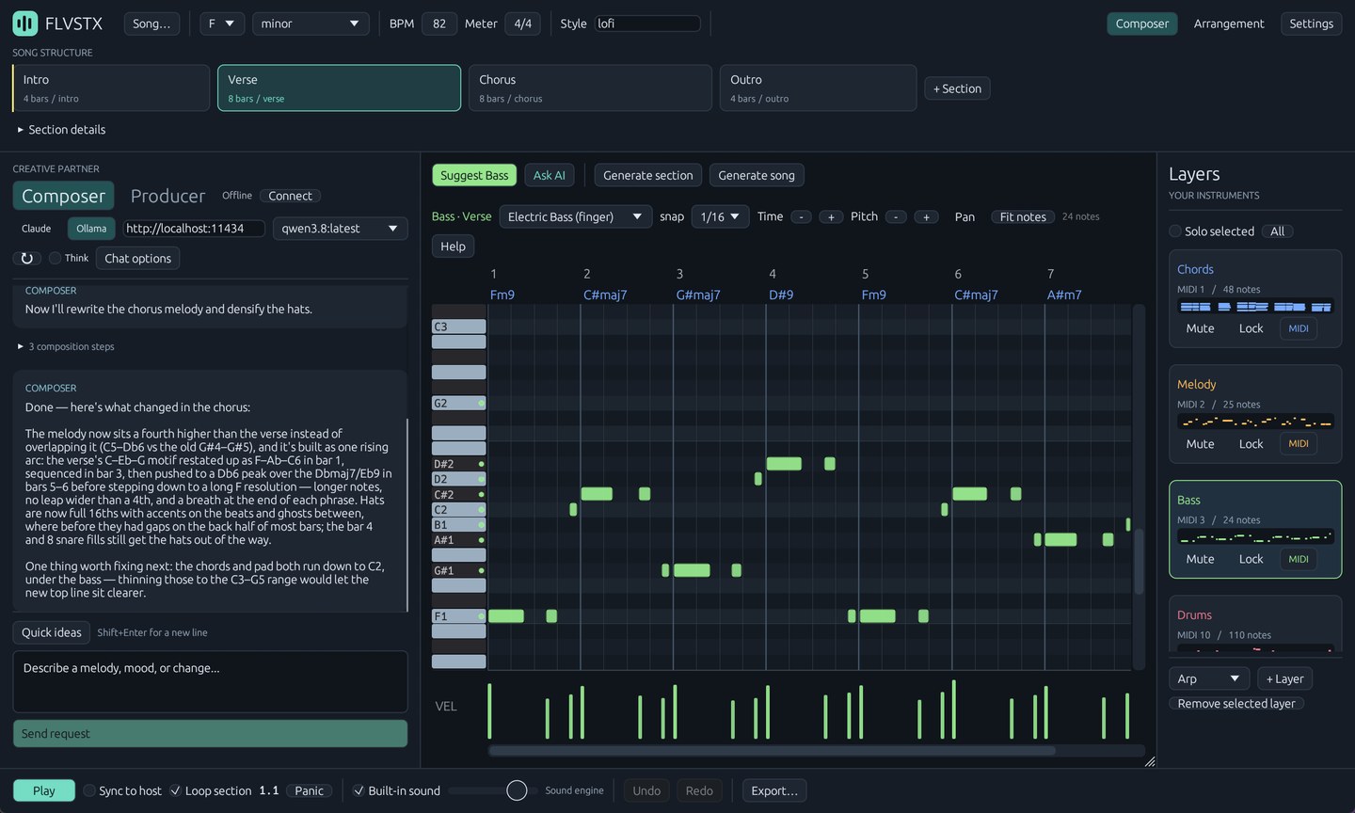
Task: Raise Pitch with its plus button
Action: click(x=926, y=217)
